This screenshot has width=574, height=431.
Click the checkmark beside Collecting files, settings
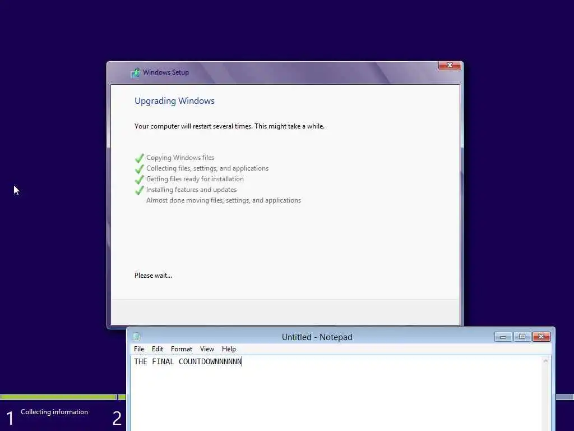tap(139, 169)
